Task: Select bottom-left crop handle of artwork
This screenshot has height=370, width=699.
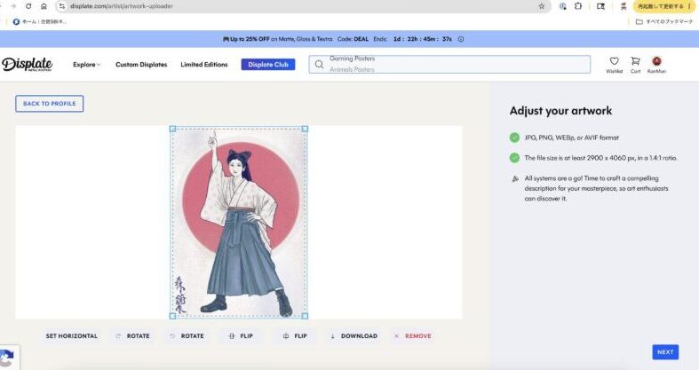Action: tap(173, 316)
